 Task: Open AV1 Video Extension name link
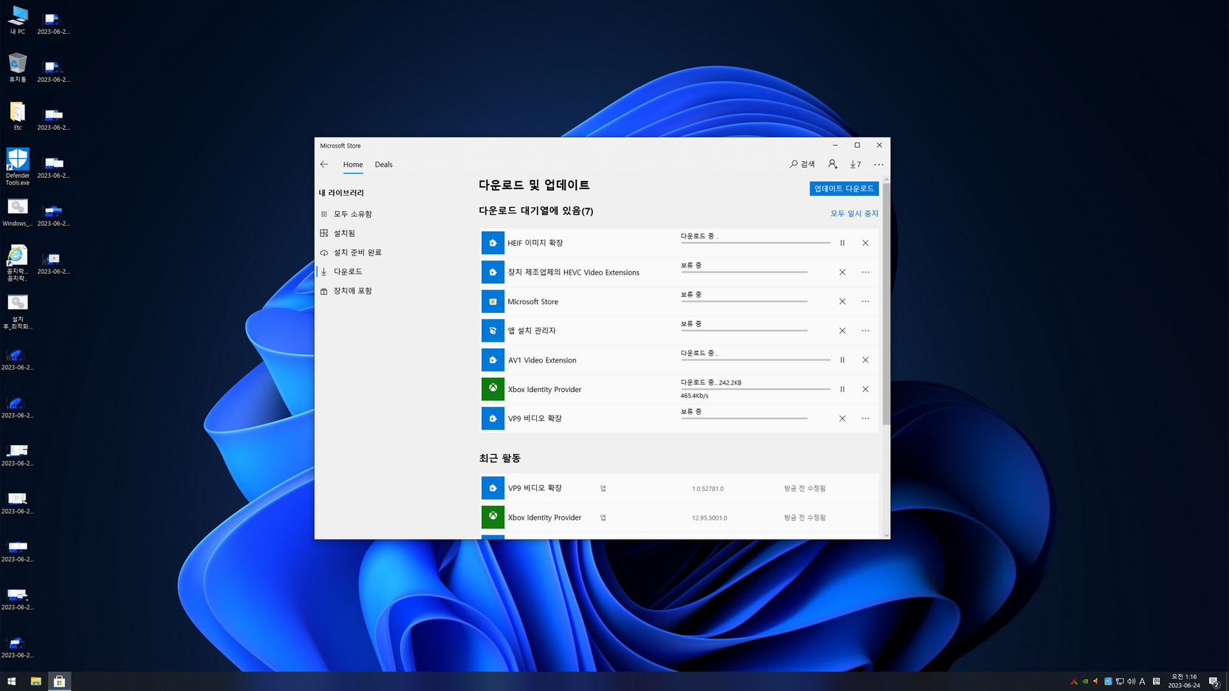point(542,360)
